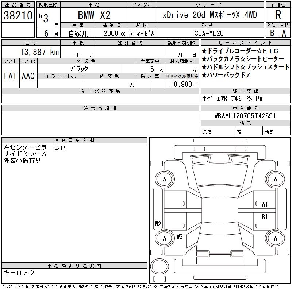Image resolution: width=292 pixels, height=292 pixels.
Task: Click the overall evaluation score R
Action: 278,15
